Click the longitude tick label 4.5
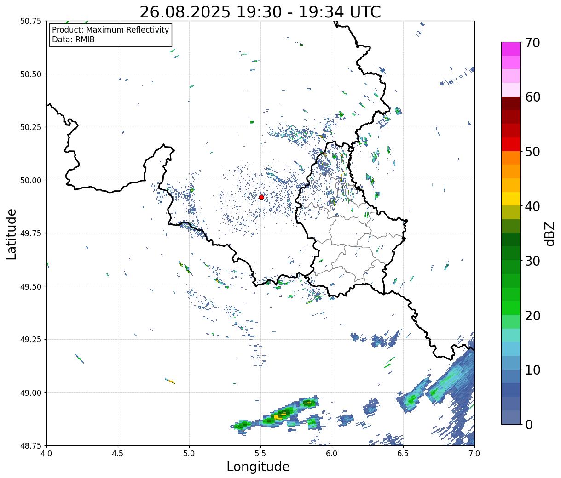This screenshot has height=478, width=561. (x=118, y=453)
